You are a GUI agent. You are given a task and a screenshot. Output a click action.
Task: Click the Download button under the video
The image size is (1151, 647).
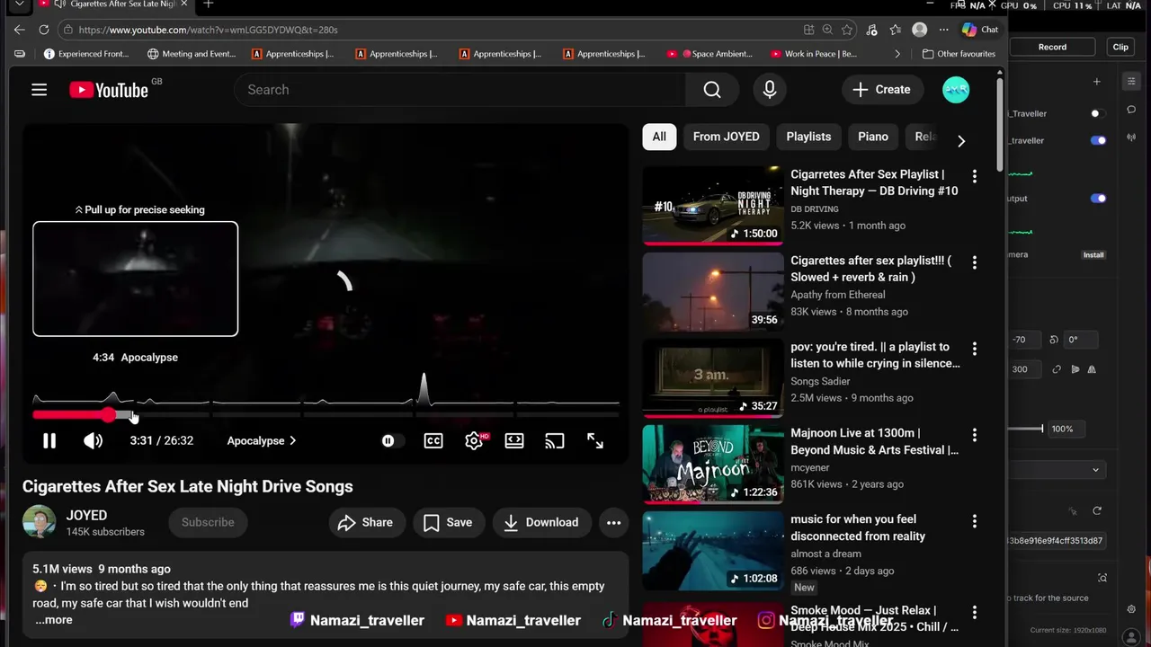pos(541,522)
